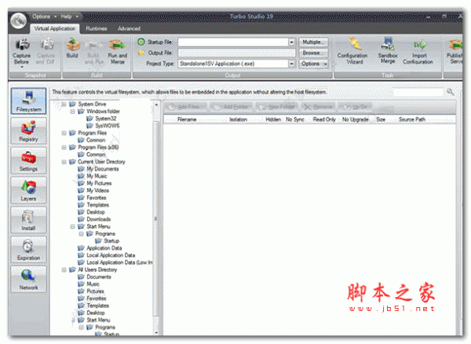Click the New Folder toolbar button

click(278, 107)
